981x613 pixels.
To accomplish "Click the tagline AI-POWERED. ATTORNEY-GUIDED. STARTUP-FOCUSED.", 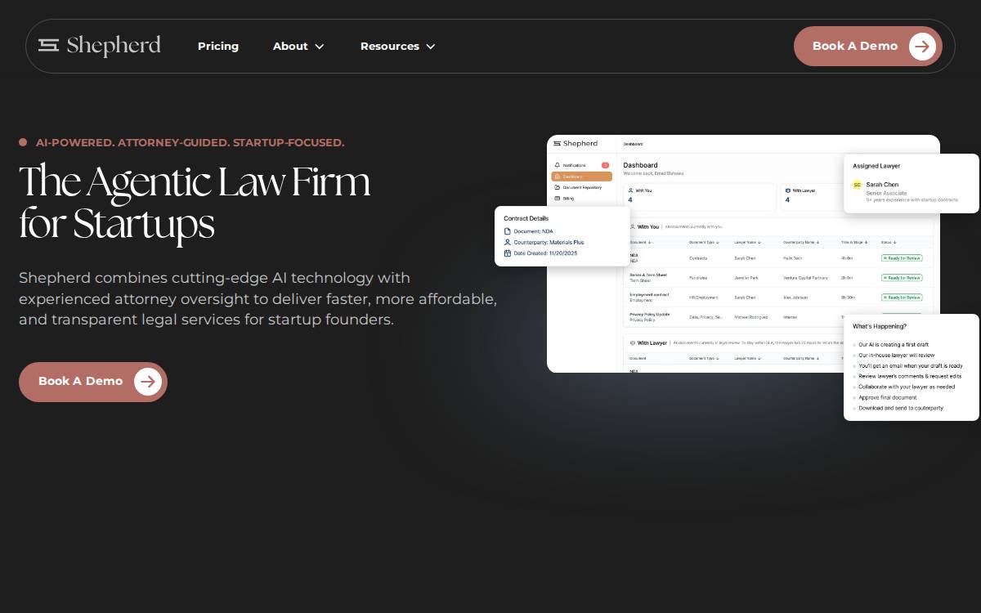I will 190,143.
